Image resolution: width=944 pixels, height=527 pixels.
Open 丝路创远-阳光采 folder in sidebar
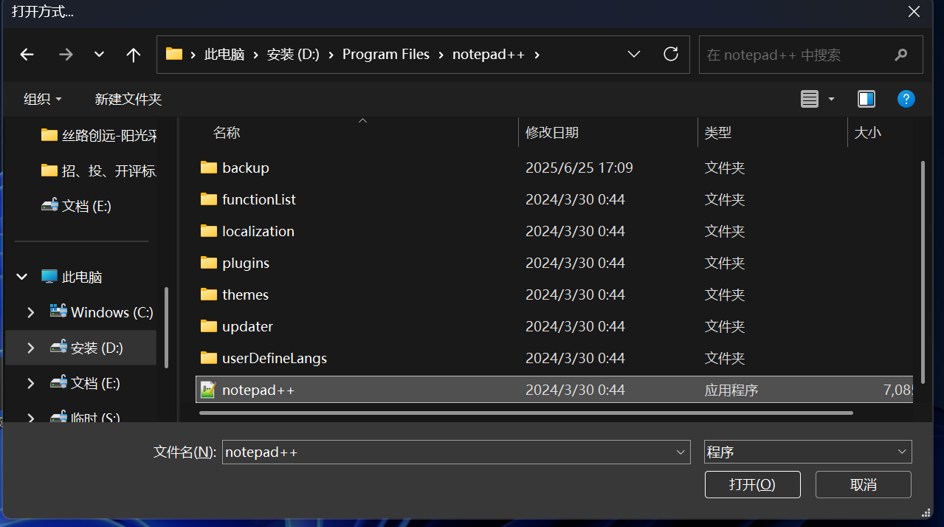pos(98,135)
